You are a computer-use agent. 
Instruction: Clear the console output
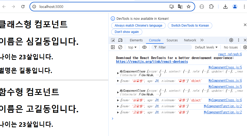point(120,47)
